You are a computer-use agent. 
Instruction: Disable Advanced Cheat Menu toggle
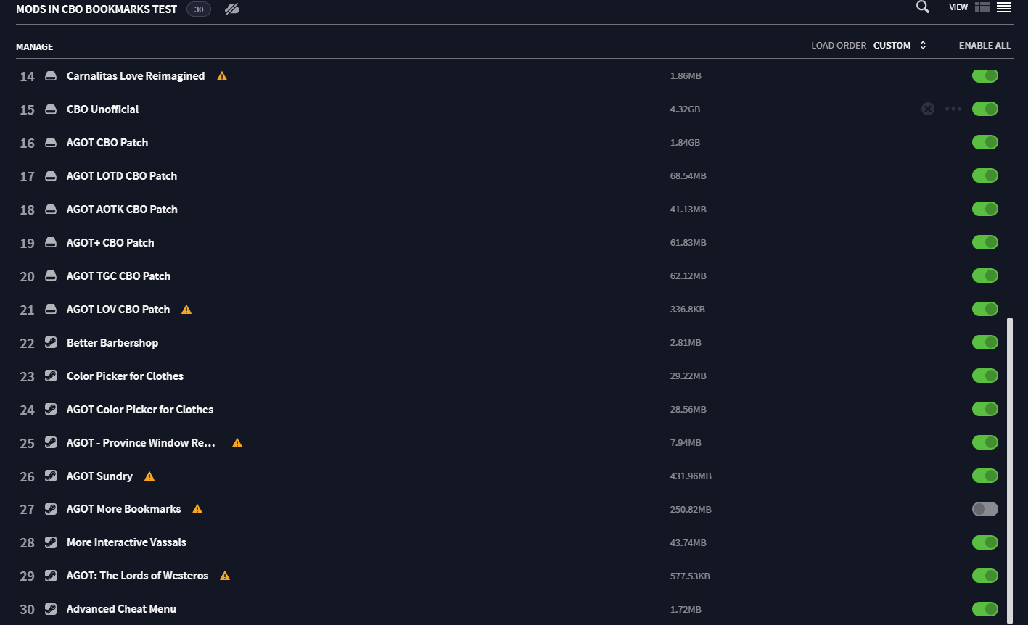tap(985, 609)
